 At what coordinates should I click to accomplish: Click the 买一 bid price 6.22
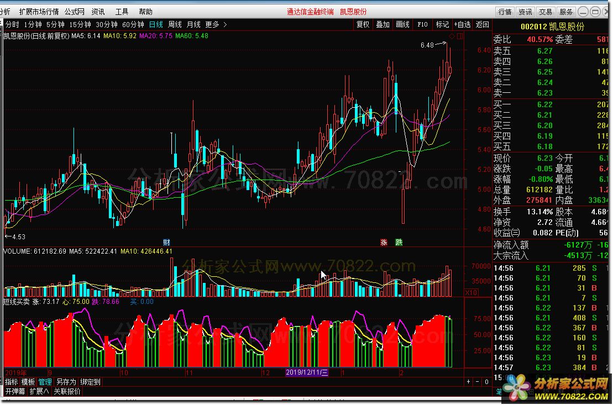pos(544,105)
